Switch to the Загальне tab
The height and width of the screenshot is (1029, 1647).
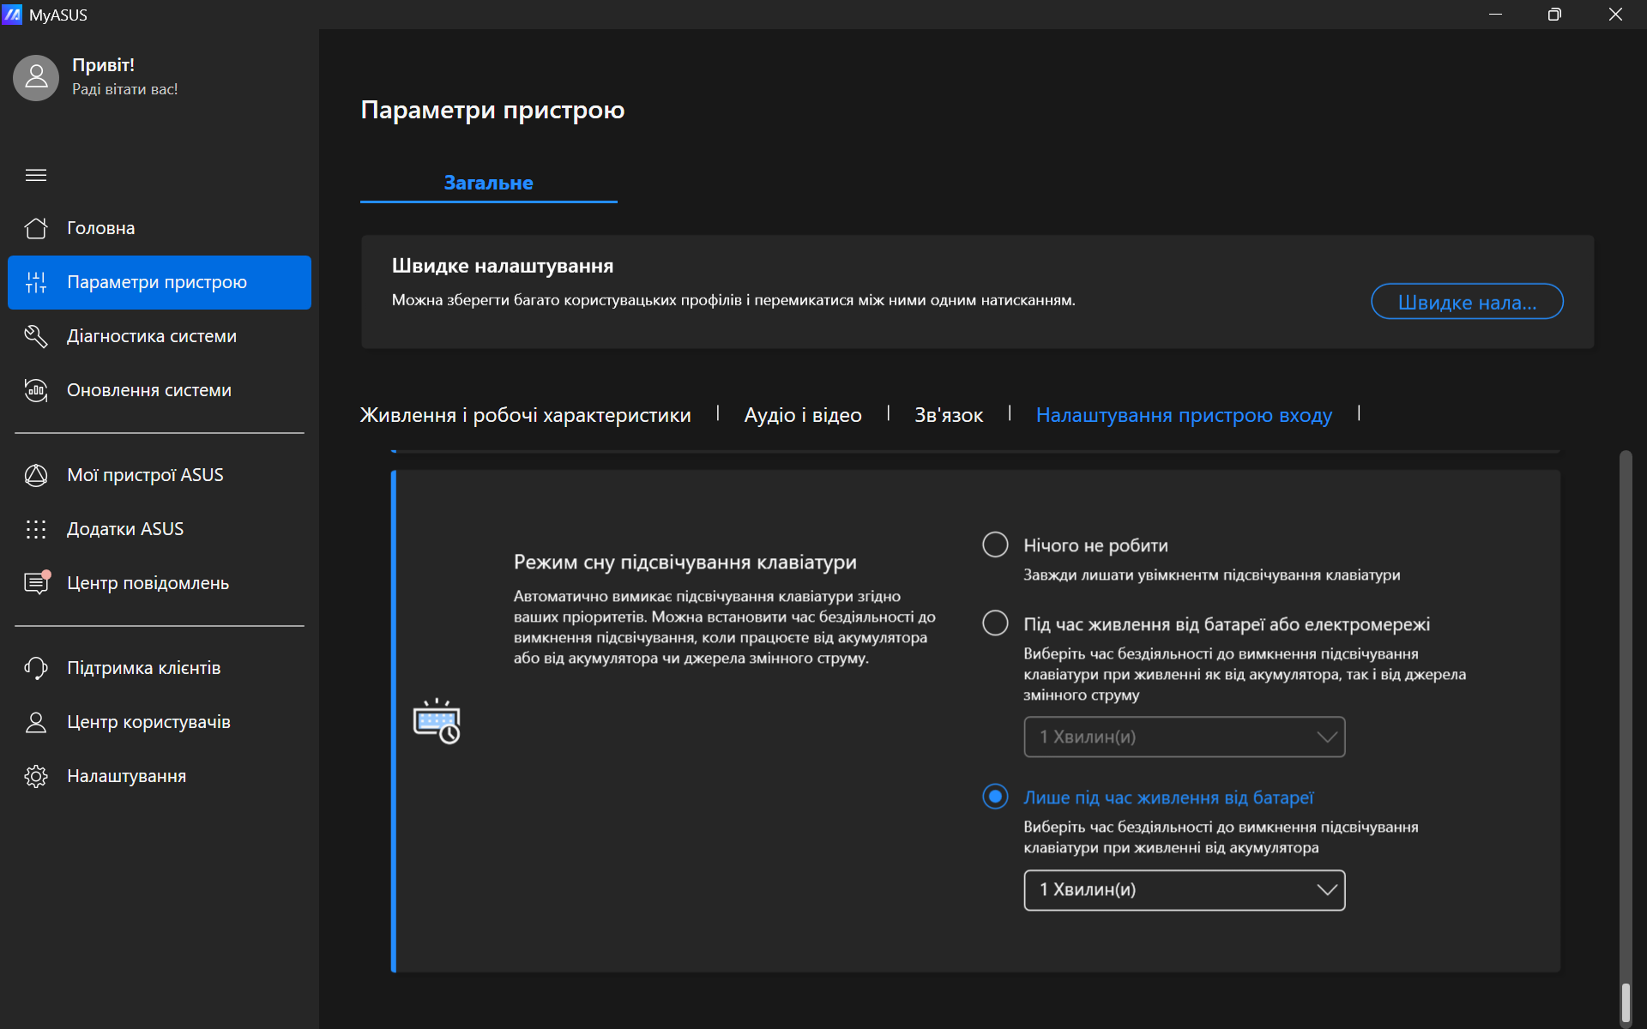point(488,183)
